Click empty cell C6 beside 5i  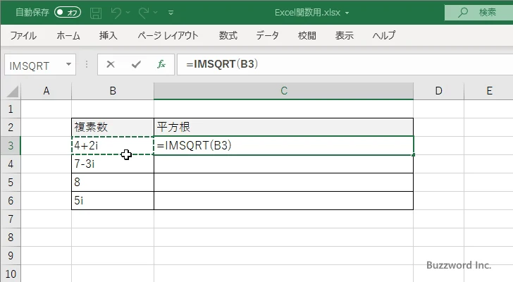[x=284, y=200]
